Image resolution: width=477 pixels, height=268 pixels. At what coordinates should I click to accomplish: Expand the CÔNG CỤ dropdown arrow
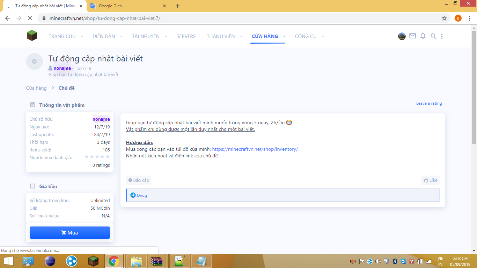click(323, 36)
